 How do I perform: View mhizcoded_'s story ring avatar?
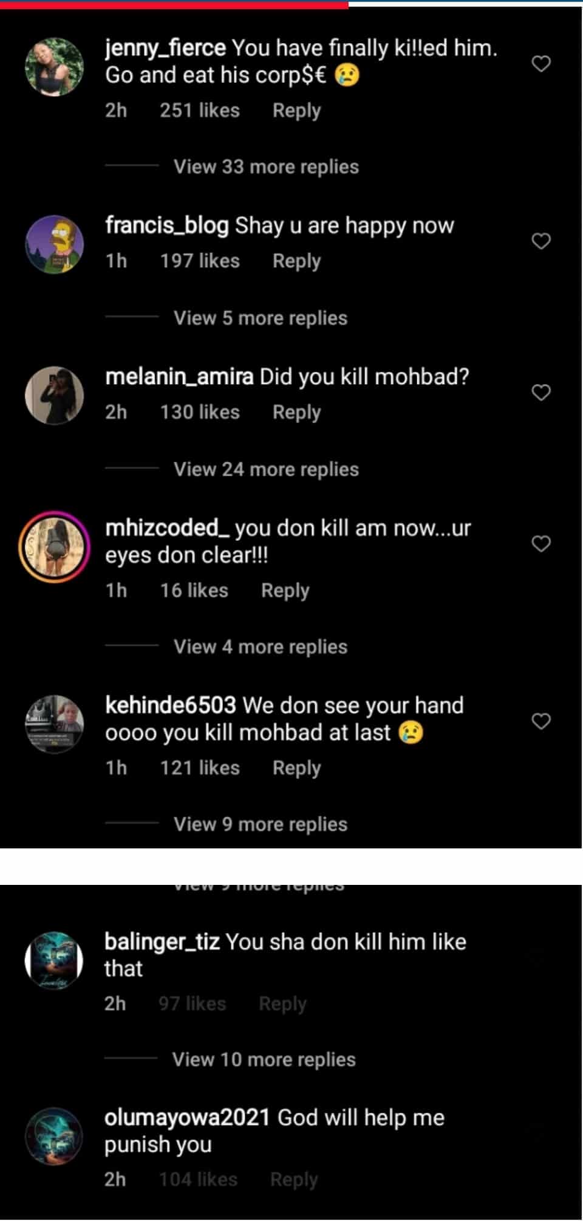(54, 547)
